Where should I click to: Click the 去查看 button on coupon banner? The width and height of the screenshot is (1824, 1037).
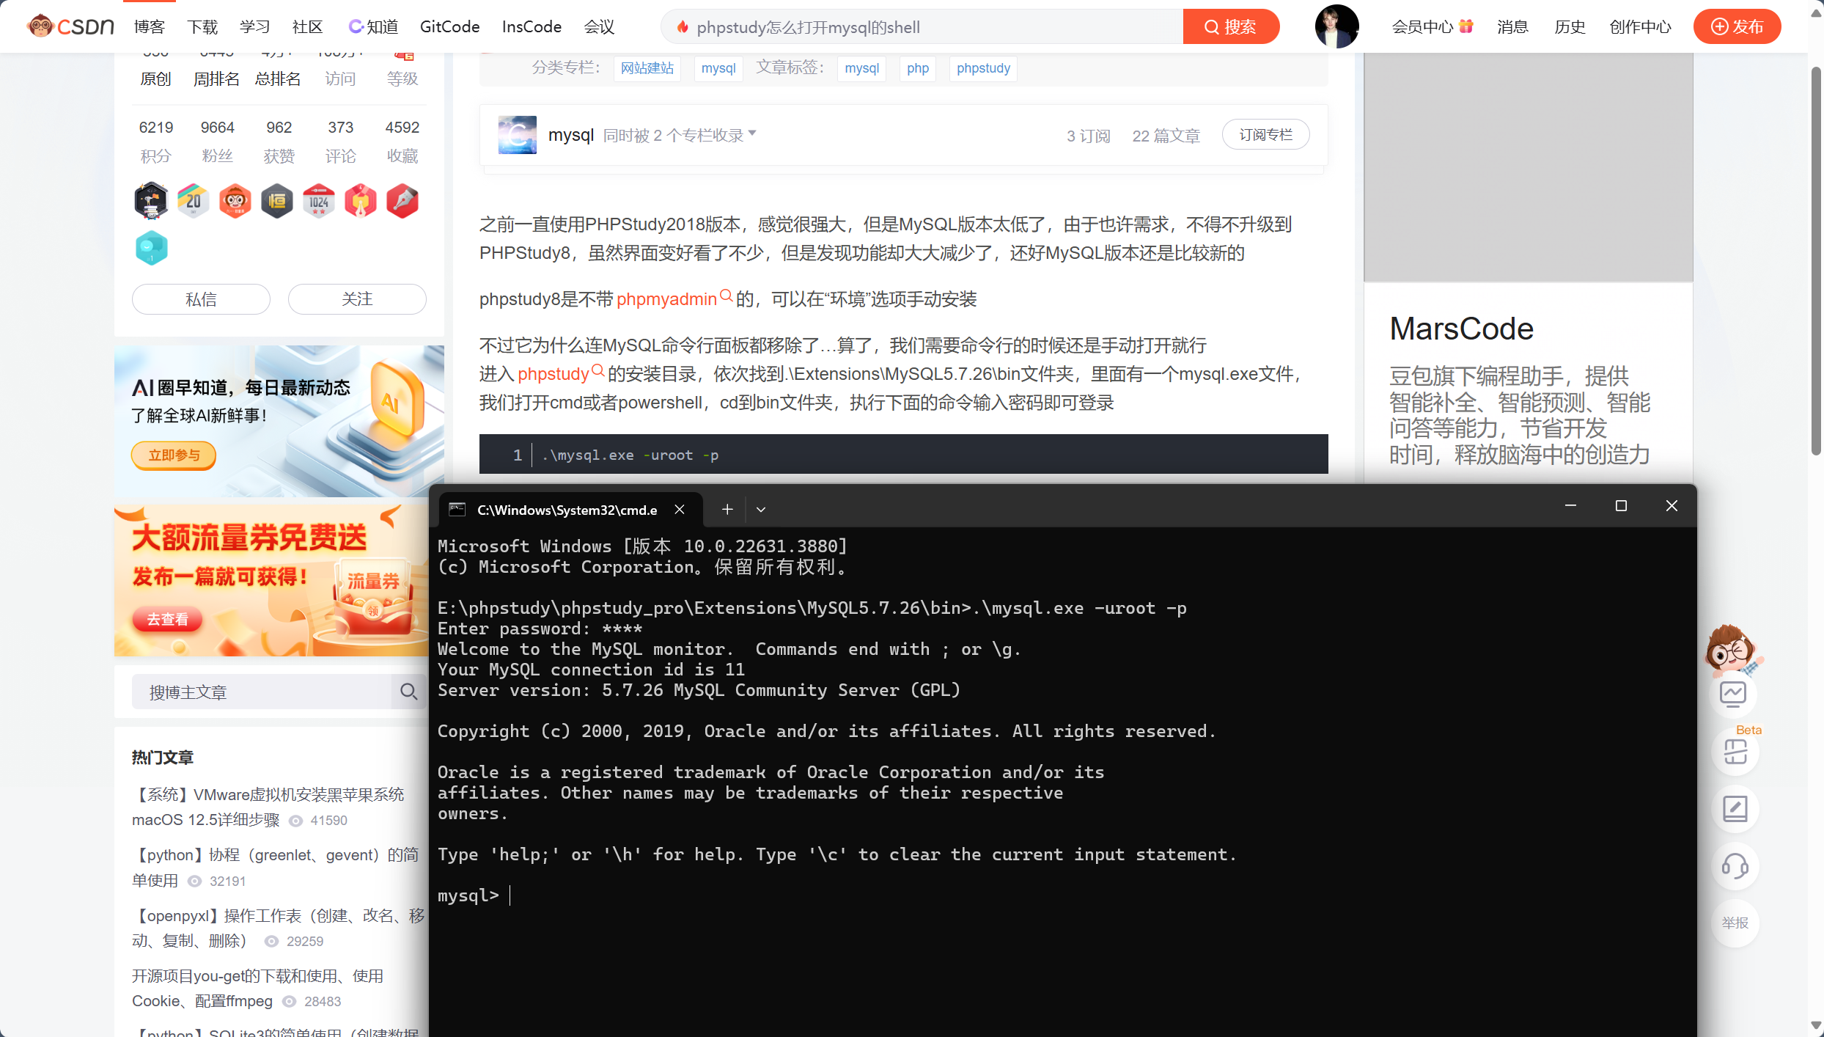[167, 620]
